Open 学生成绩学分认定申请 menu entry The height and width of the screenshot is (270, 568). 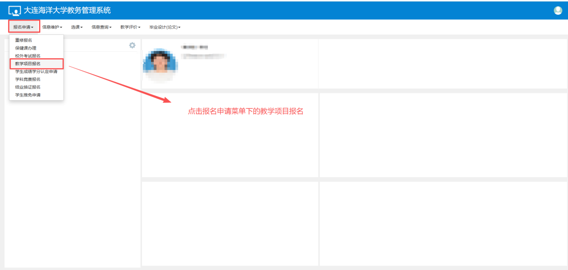click(x=36, y=72)
